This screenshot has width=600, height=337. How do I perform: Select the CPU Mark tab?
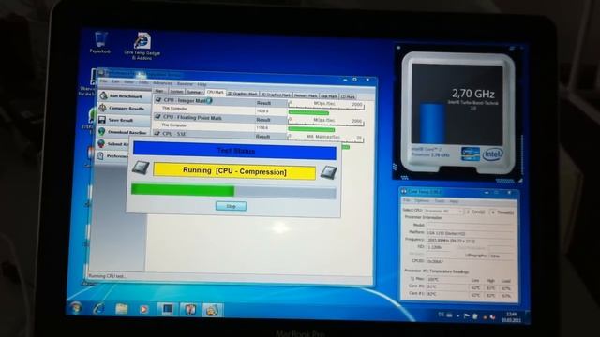click(x=216, y=92)
